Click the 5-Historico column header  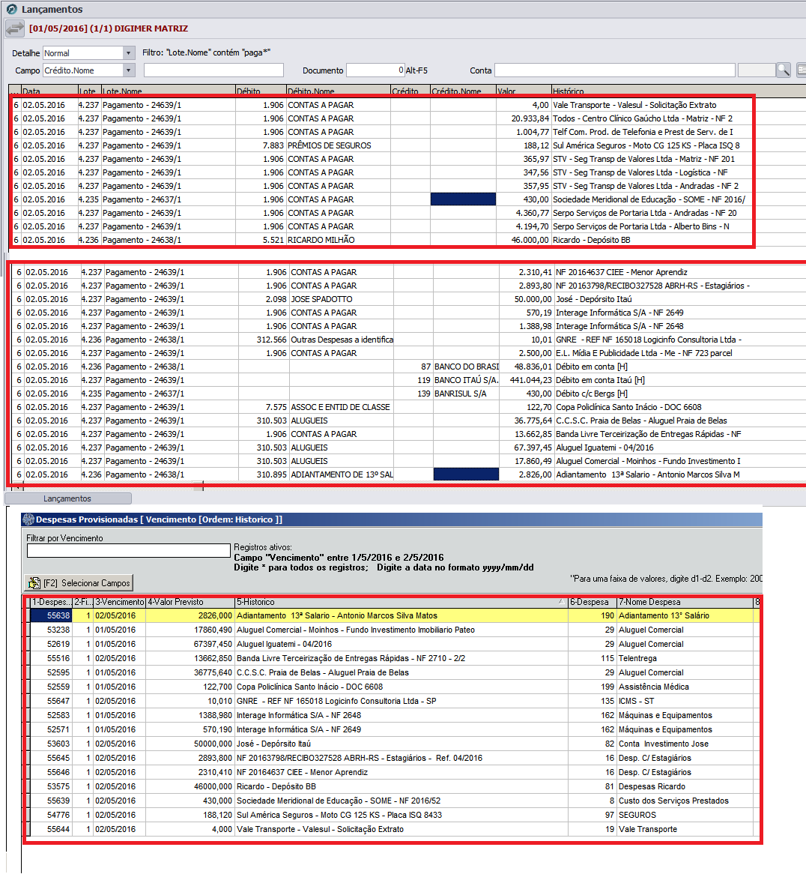click(401, 602)
